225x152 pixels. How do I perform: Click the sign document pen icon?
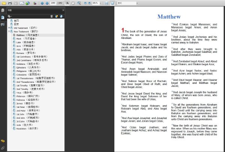35,3
